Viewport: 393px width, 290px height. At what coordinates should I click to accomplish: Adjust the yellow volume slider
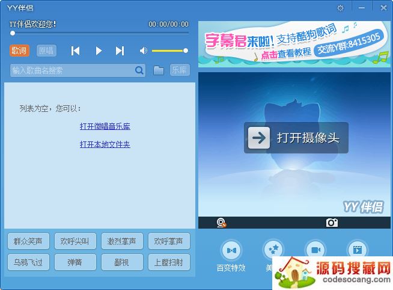[169, 51]
